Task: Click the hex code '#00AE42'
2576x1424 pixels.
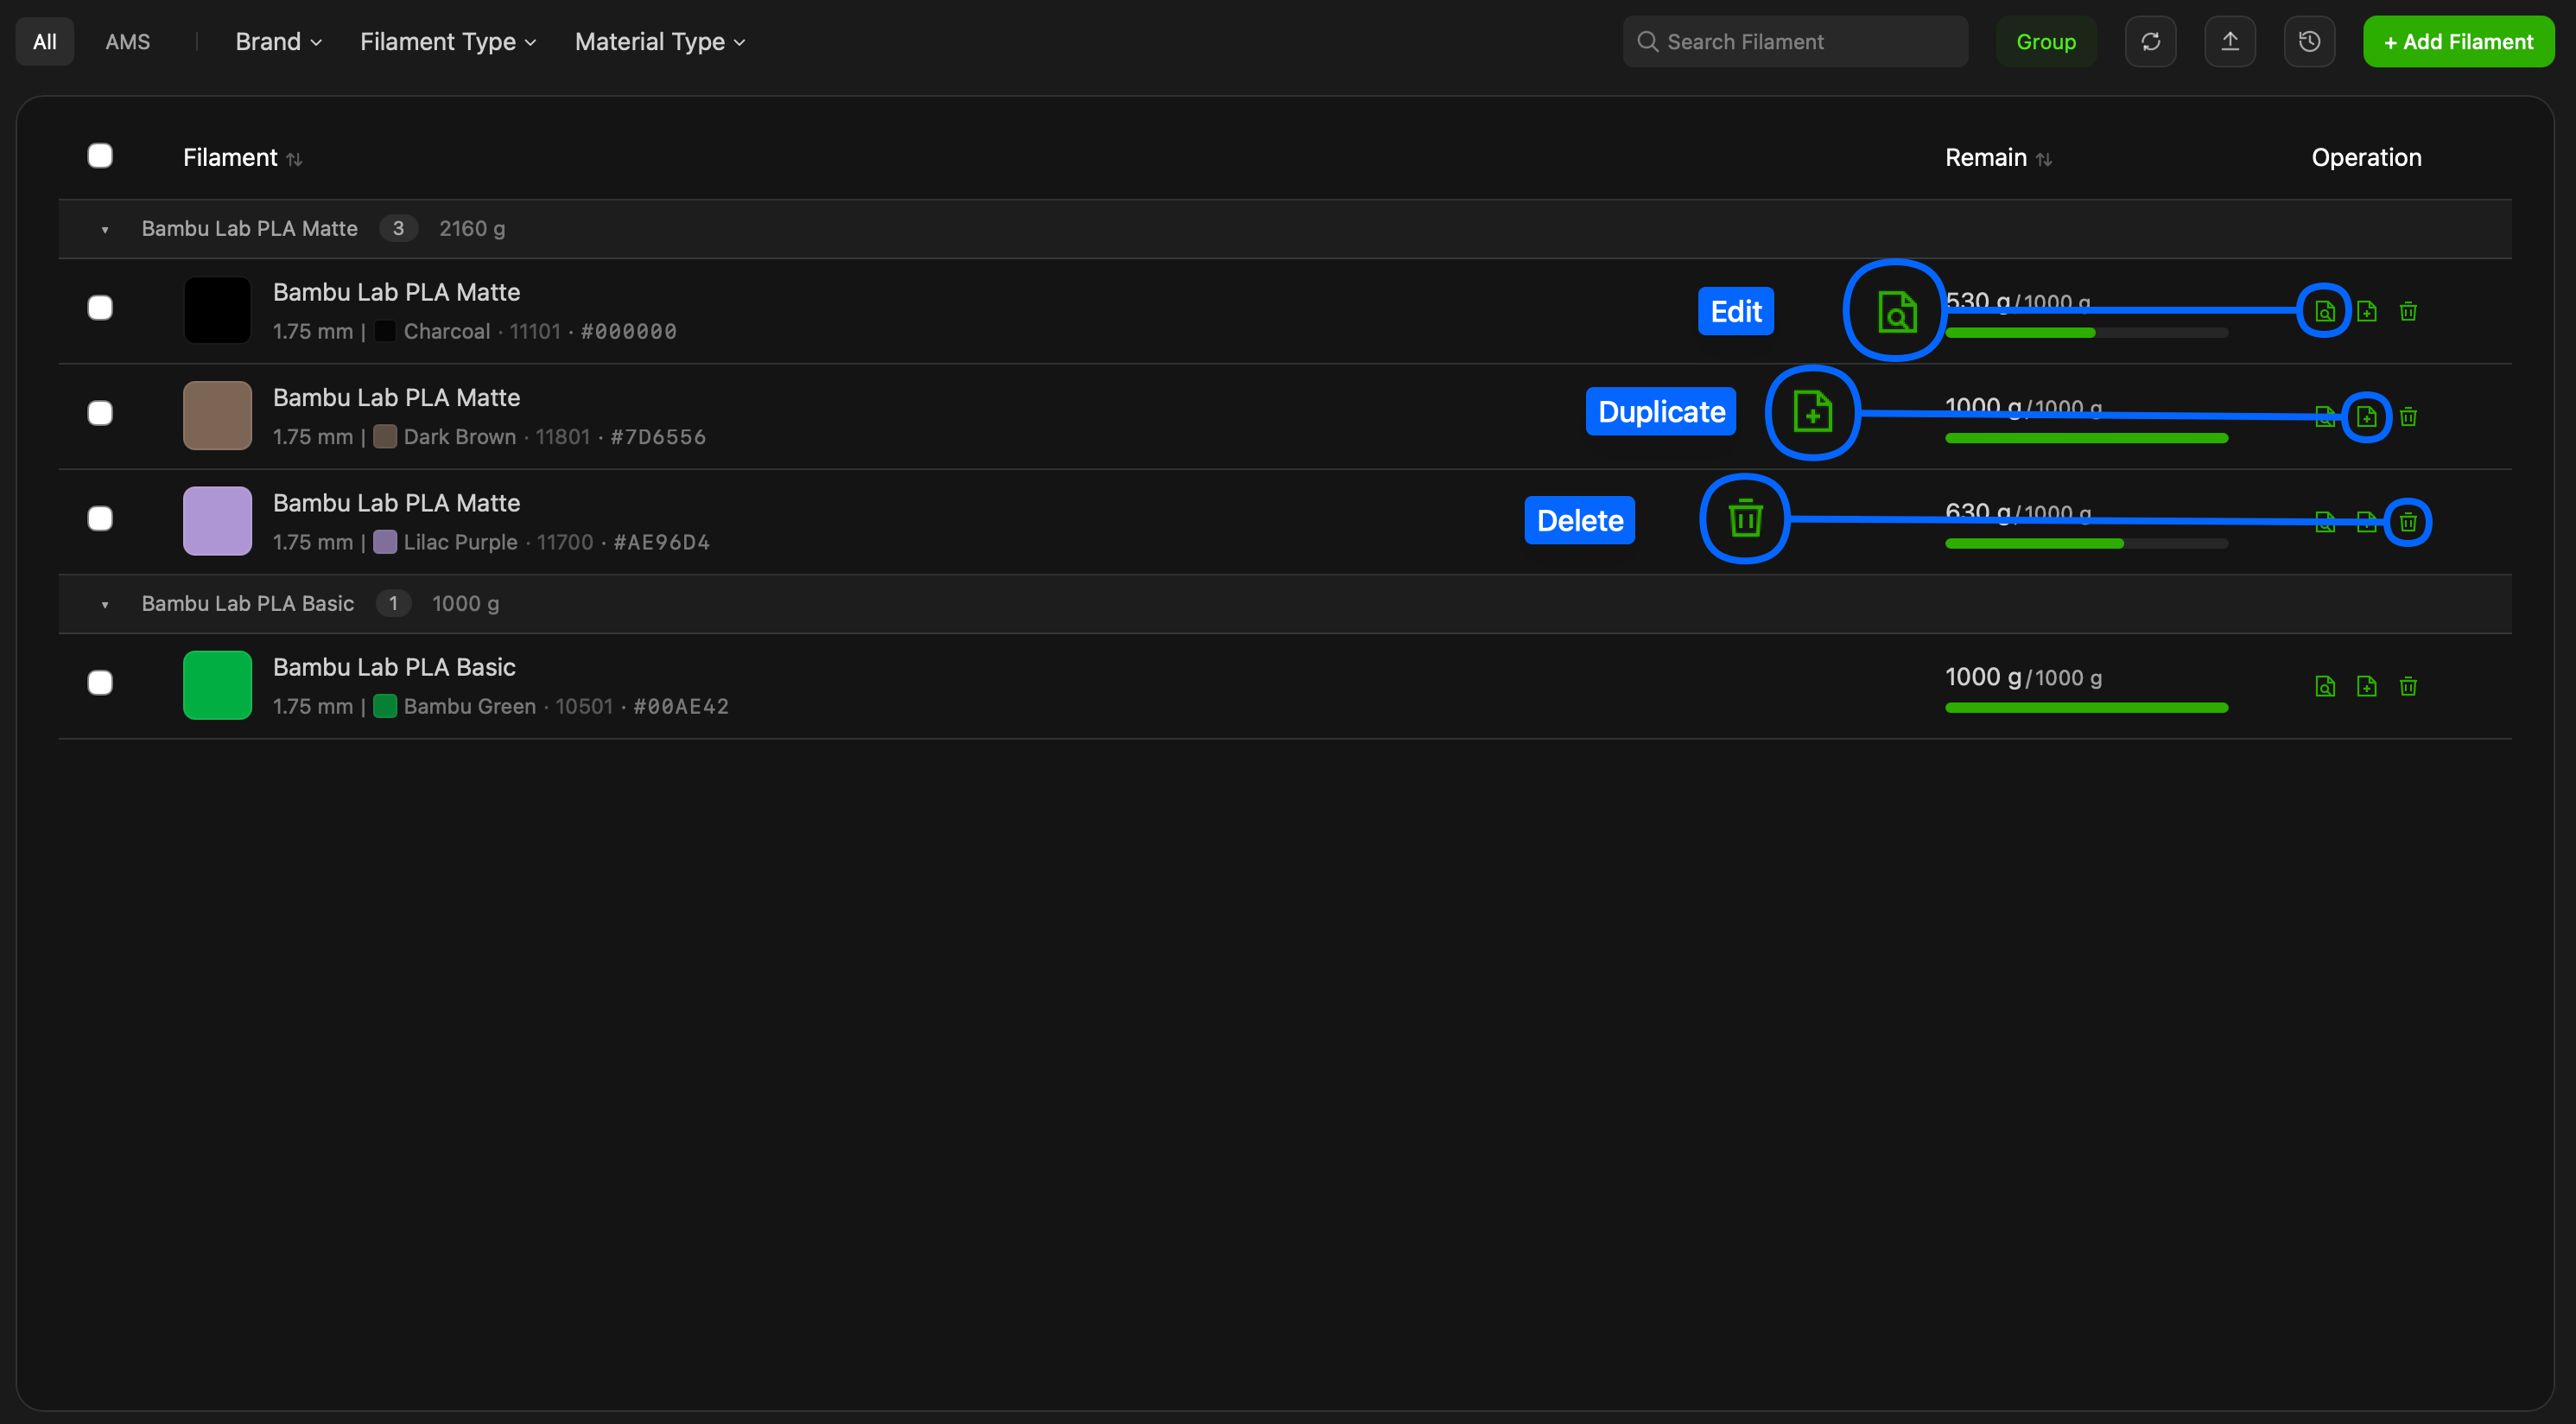Action: click(x=681, y=706)
